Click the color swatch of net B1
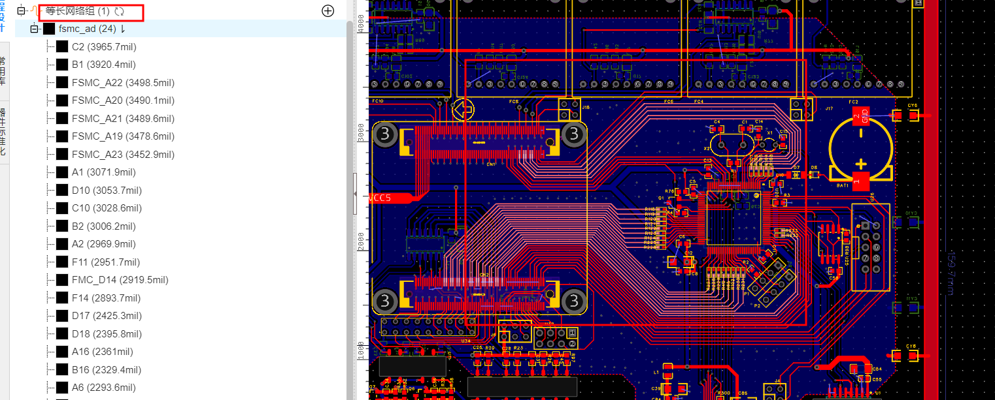The height and width of the screenshot is (400, 995). tap(62, 65)
